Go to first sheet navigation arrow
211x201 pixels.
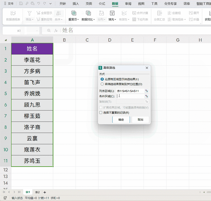4,192
